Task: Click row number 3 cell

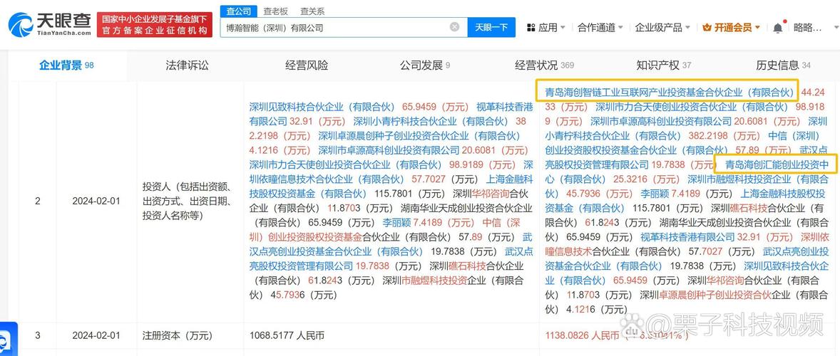Action: pyautogui.click(x=38, y=335)
